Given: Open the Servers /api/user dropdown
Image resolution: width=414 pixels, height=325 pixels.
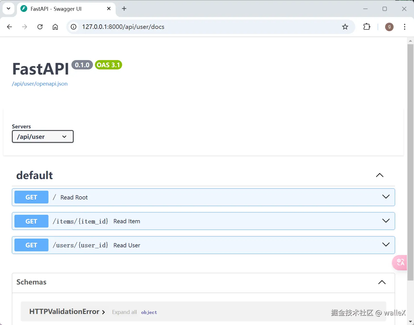Looking at the screenshot, I should click(x=43, y=137).
